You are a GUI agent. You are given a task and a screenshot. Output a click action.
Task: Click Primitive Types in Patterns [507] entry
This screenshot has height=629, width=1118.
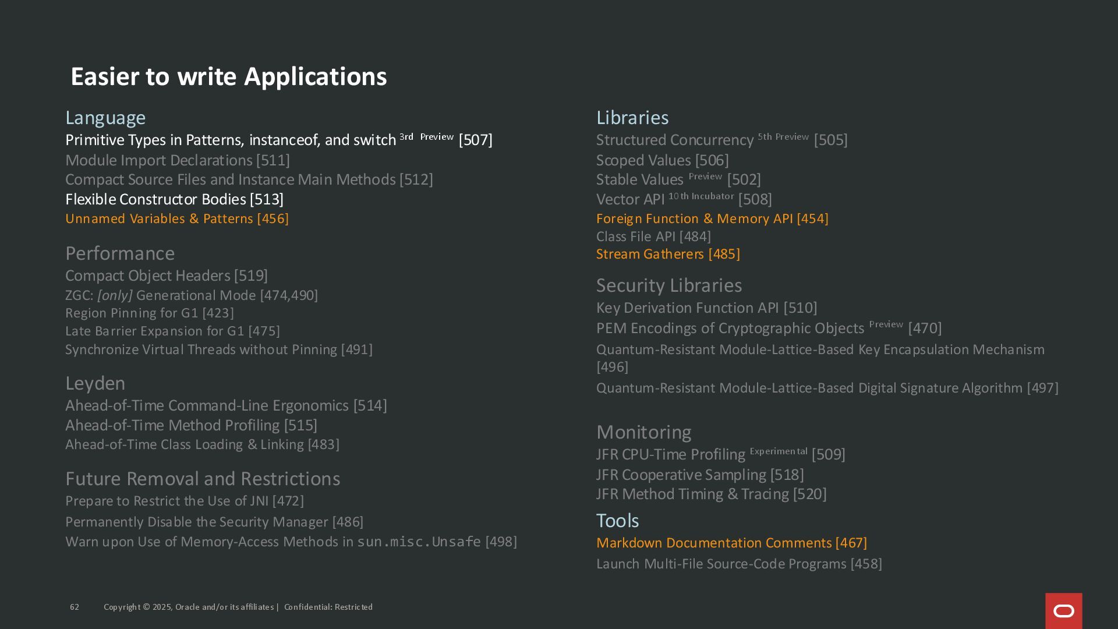[x=278, y=140]
